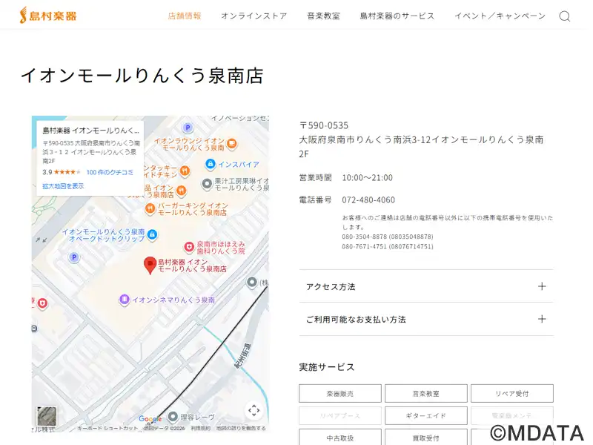Screen dimensions: 593x445
Task: Click the 拡大地図を表示 link
Action: pos(63,186)
